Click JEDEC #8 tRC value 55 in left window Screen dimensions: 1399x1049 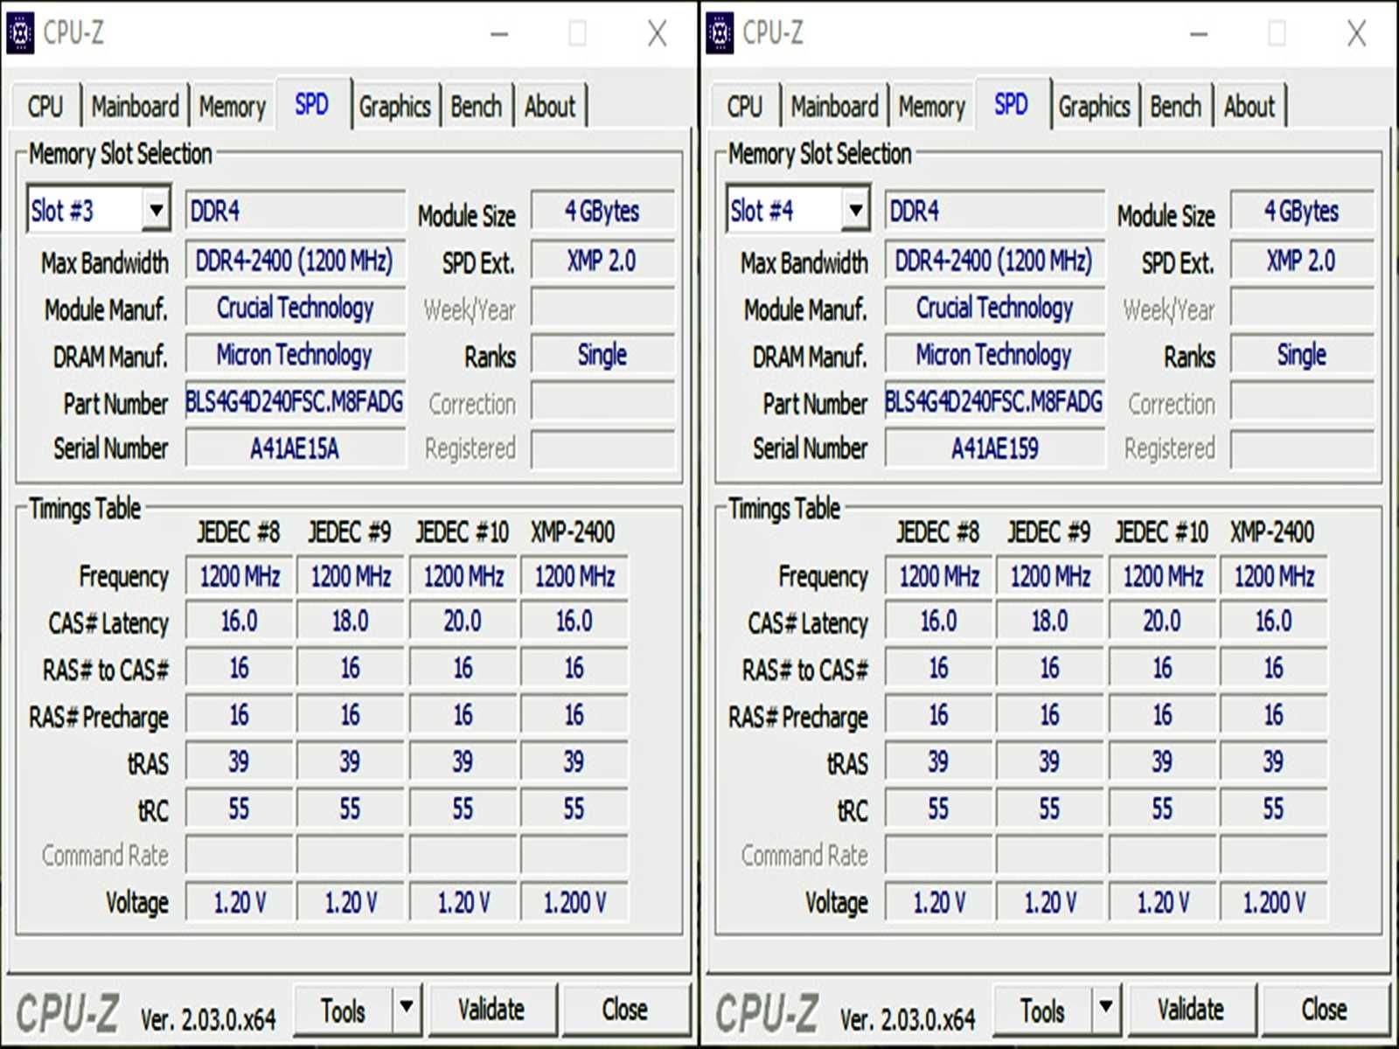pyautogui.click(x=240, y=809)
